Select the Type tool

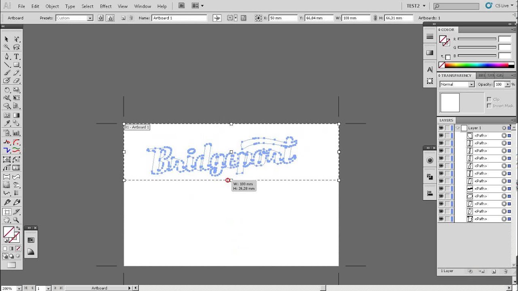coord(16,57)
